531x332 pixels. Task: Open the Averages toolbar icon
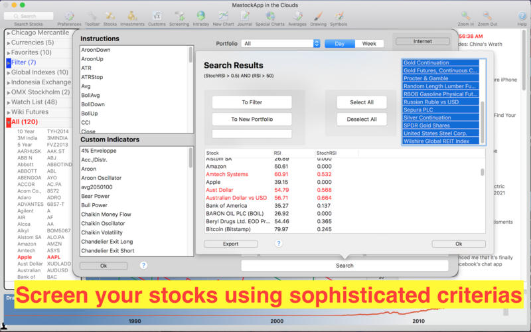coord(297,16)
